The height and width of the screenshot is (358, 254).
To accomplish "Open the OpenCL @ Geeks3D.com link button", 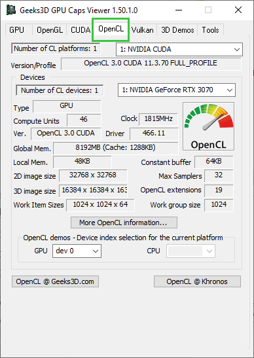I will [55, 281].
